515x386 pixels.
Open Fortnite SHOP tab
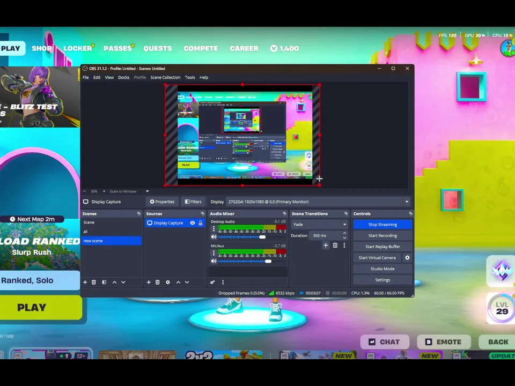point(42,49)
